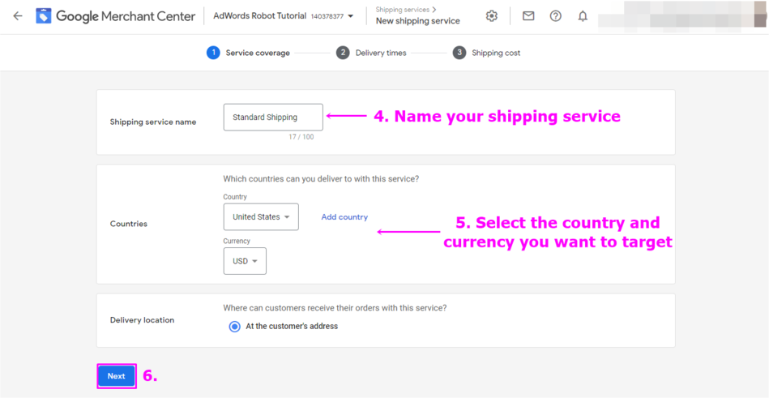Click the Google Merchant Center logo

(x=44, y=16)
